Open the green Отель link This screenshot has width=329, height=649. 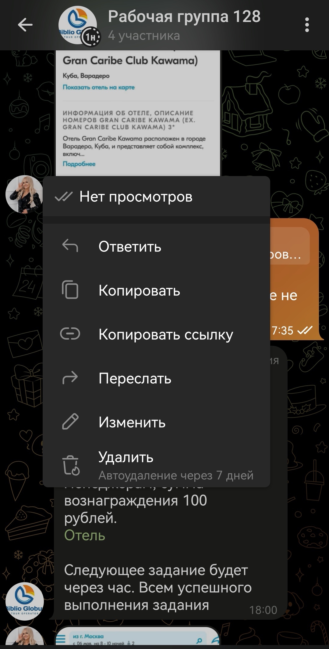85,535
